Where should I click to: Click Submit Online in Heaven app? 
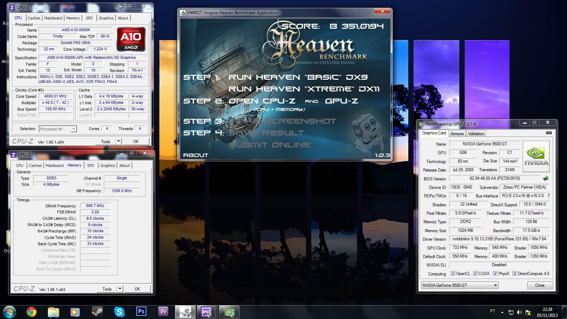click(270, 145)
